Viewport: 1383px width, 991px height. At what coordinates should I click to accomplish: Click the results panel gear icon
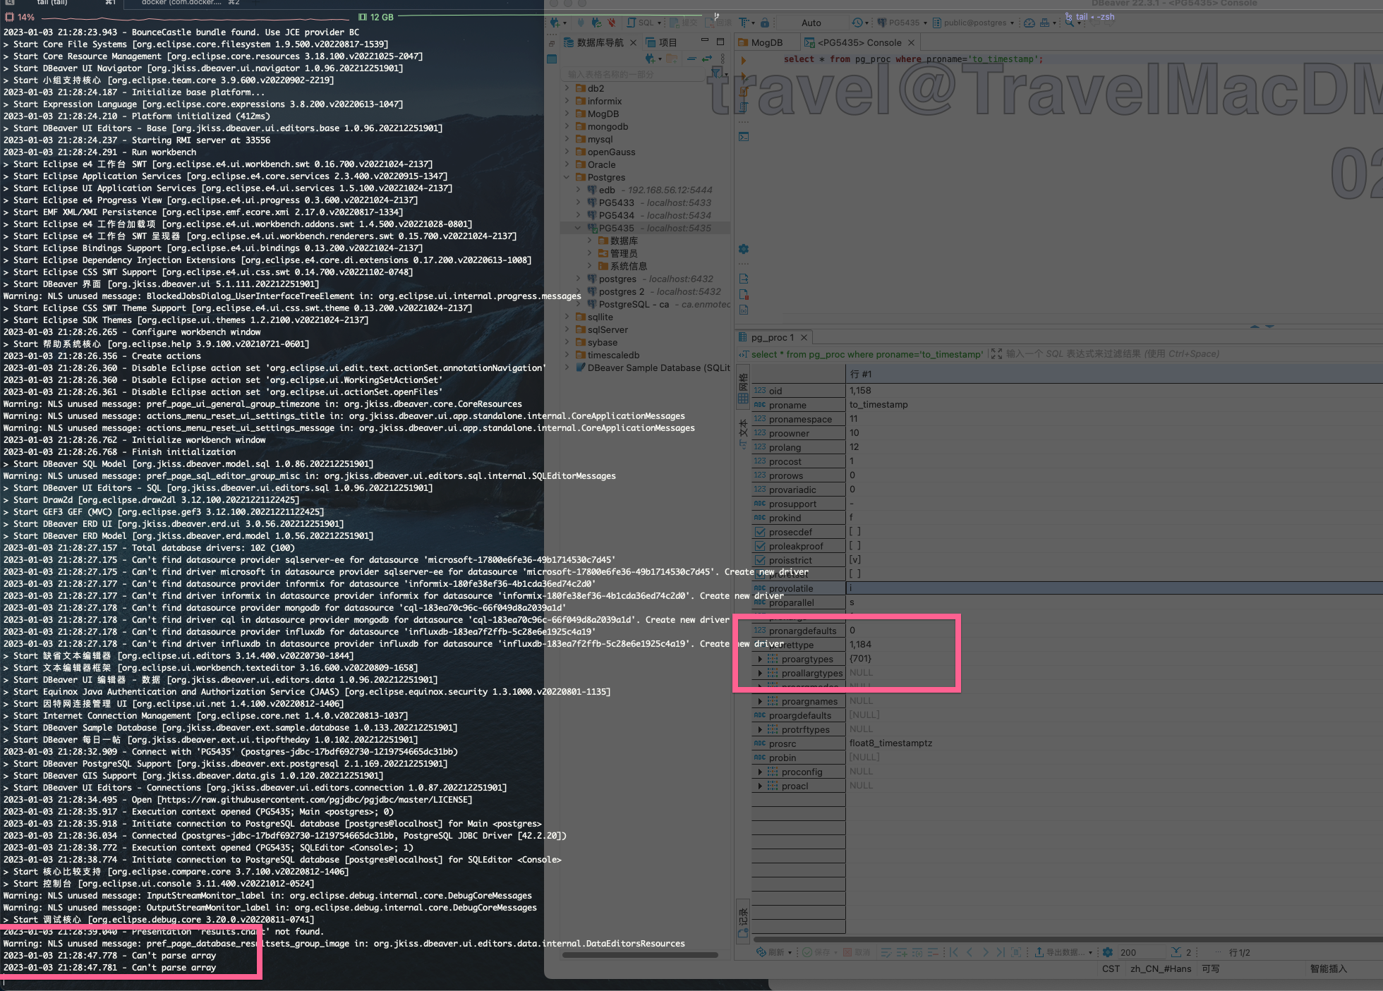[744, 249]
